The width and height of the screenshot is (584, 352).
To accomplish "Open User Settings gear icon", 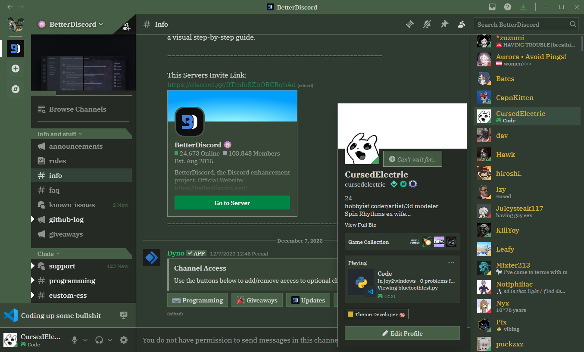I will pos(124,340).
